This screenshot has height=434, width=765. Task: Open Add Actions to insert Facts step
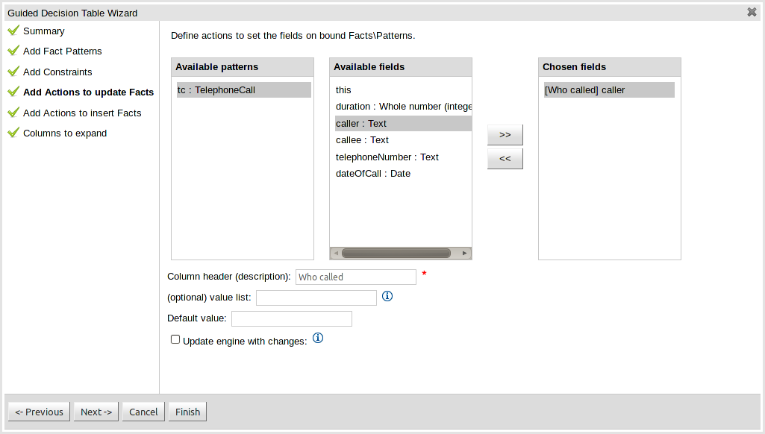click(82, 113)
